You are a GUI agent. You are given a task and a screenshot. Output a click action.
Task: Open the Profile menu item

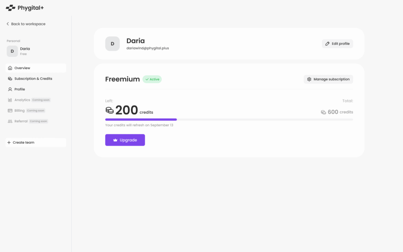point(20,89)
